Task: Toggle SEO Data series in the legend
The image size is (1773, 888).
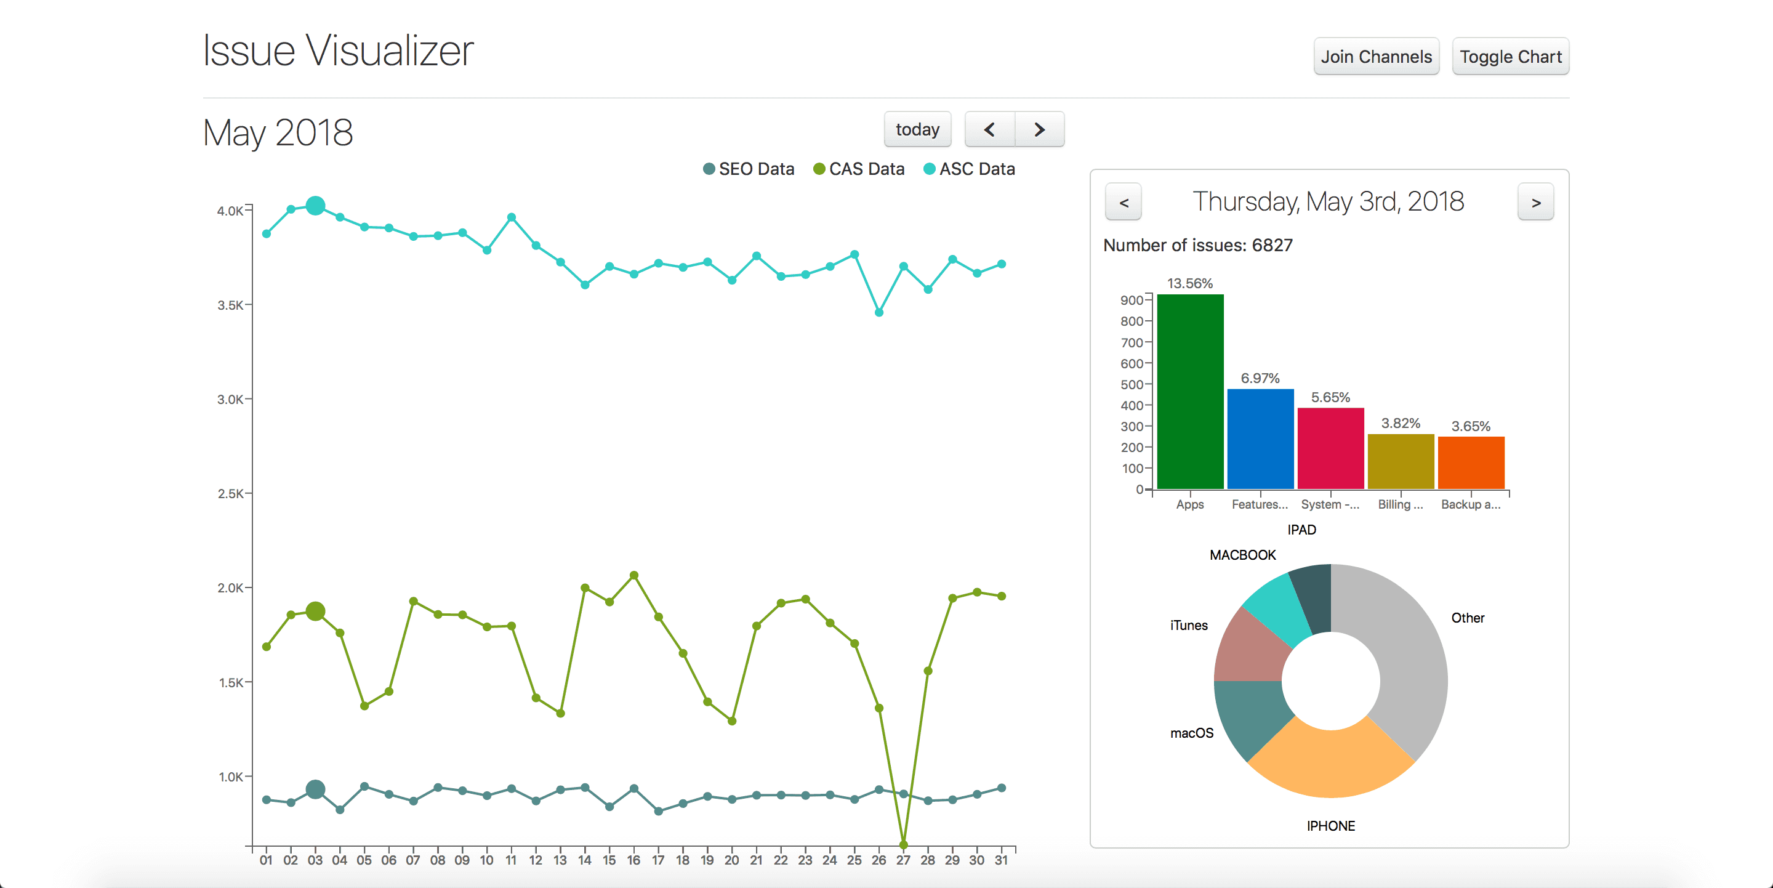Action: [748, 169]
